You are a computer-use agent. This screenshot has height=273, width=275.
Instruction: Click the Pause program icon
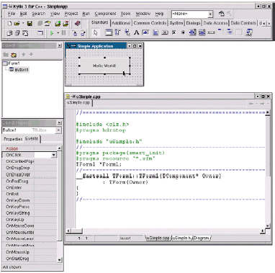(x=64, y=33)
